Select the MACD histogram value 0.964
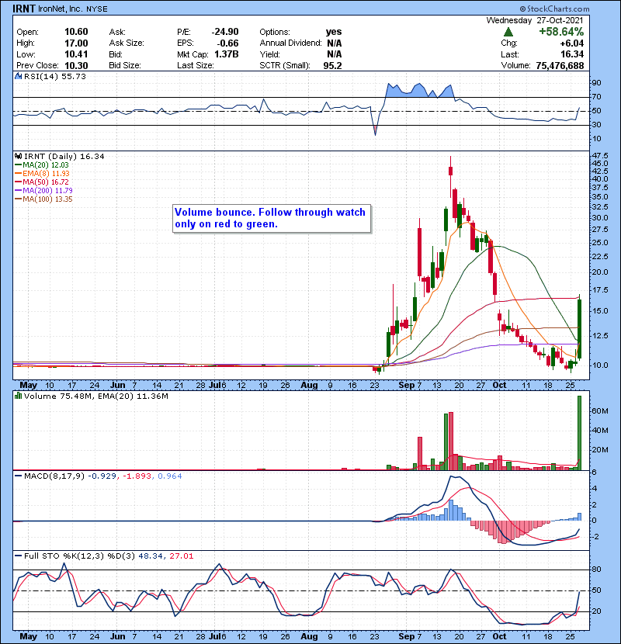The height and width of the screenshot is (644, 621). click(170, 476)
